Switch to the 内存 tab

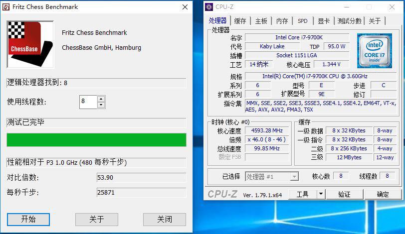tap(282, 21)
